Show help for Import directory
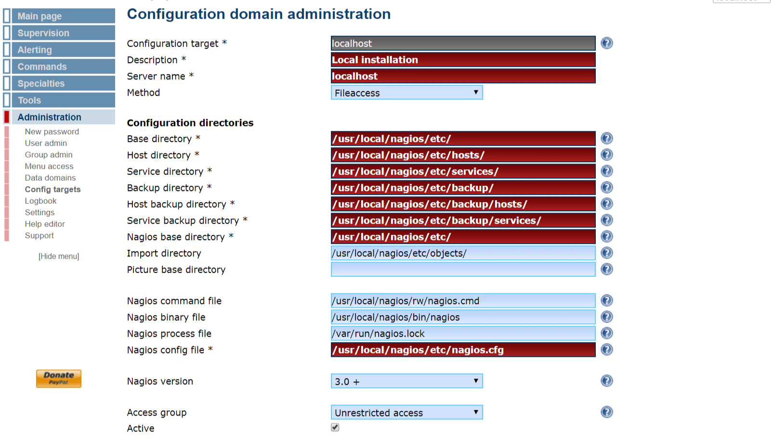 click(606, 253)
